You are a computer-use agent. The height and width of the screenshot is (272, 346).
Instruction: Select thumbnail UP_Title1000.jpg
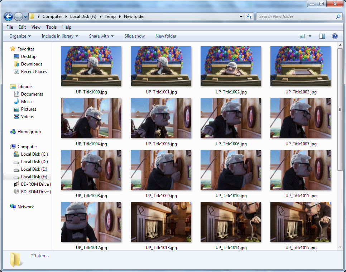(91, 66)
